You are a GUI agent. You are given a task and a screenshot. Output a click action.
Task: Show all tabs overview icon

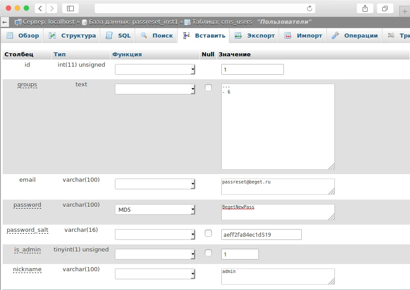[385, 9]
